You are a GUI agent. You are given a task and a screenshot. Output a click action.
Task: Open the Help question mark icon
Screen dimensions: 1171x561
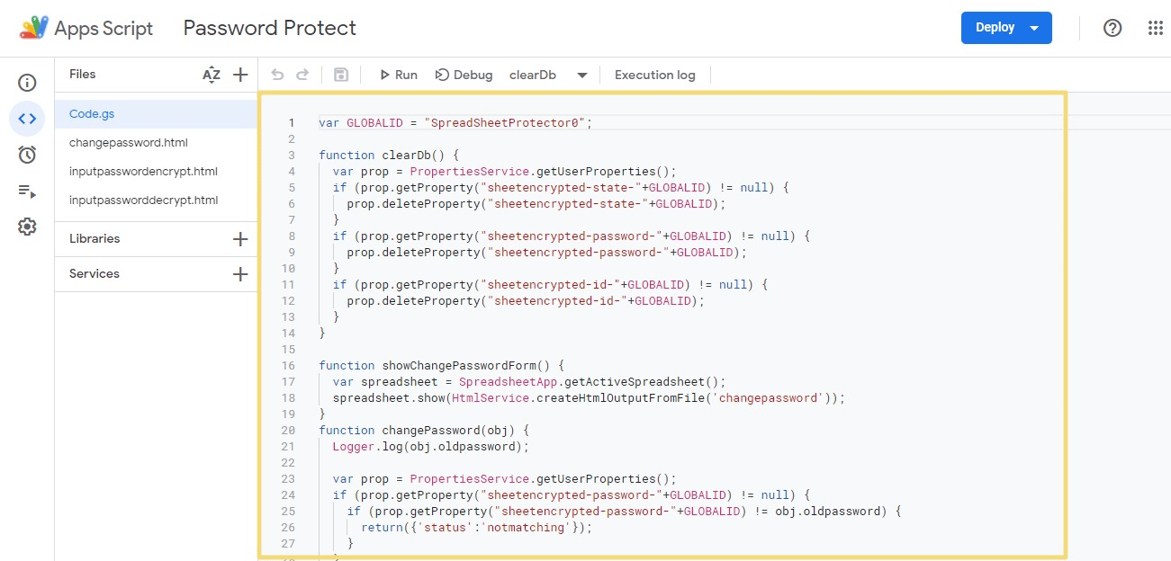pyautogui.click(x=1112, y=28)
